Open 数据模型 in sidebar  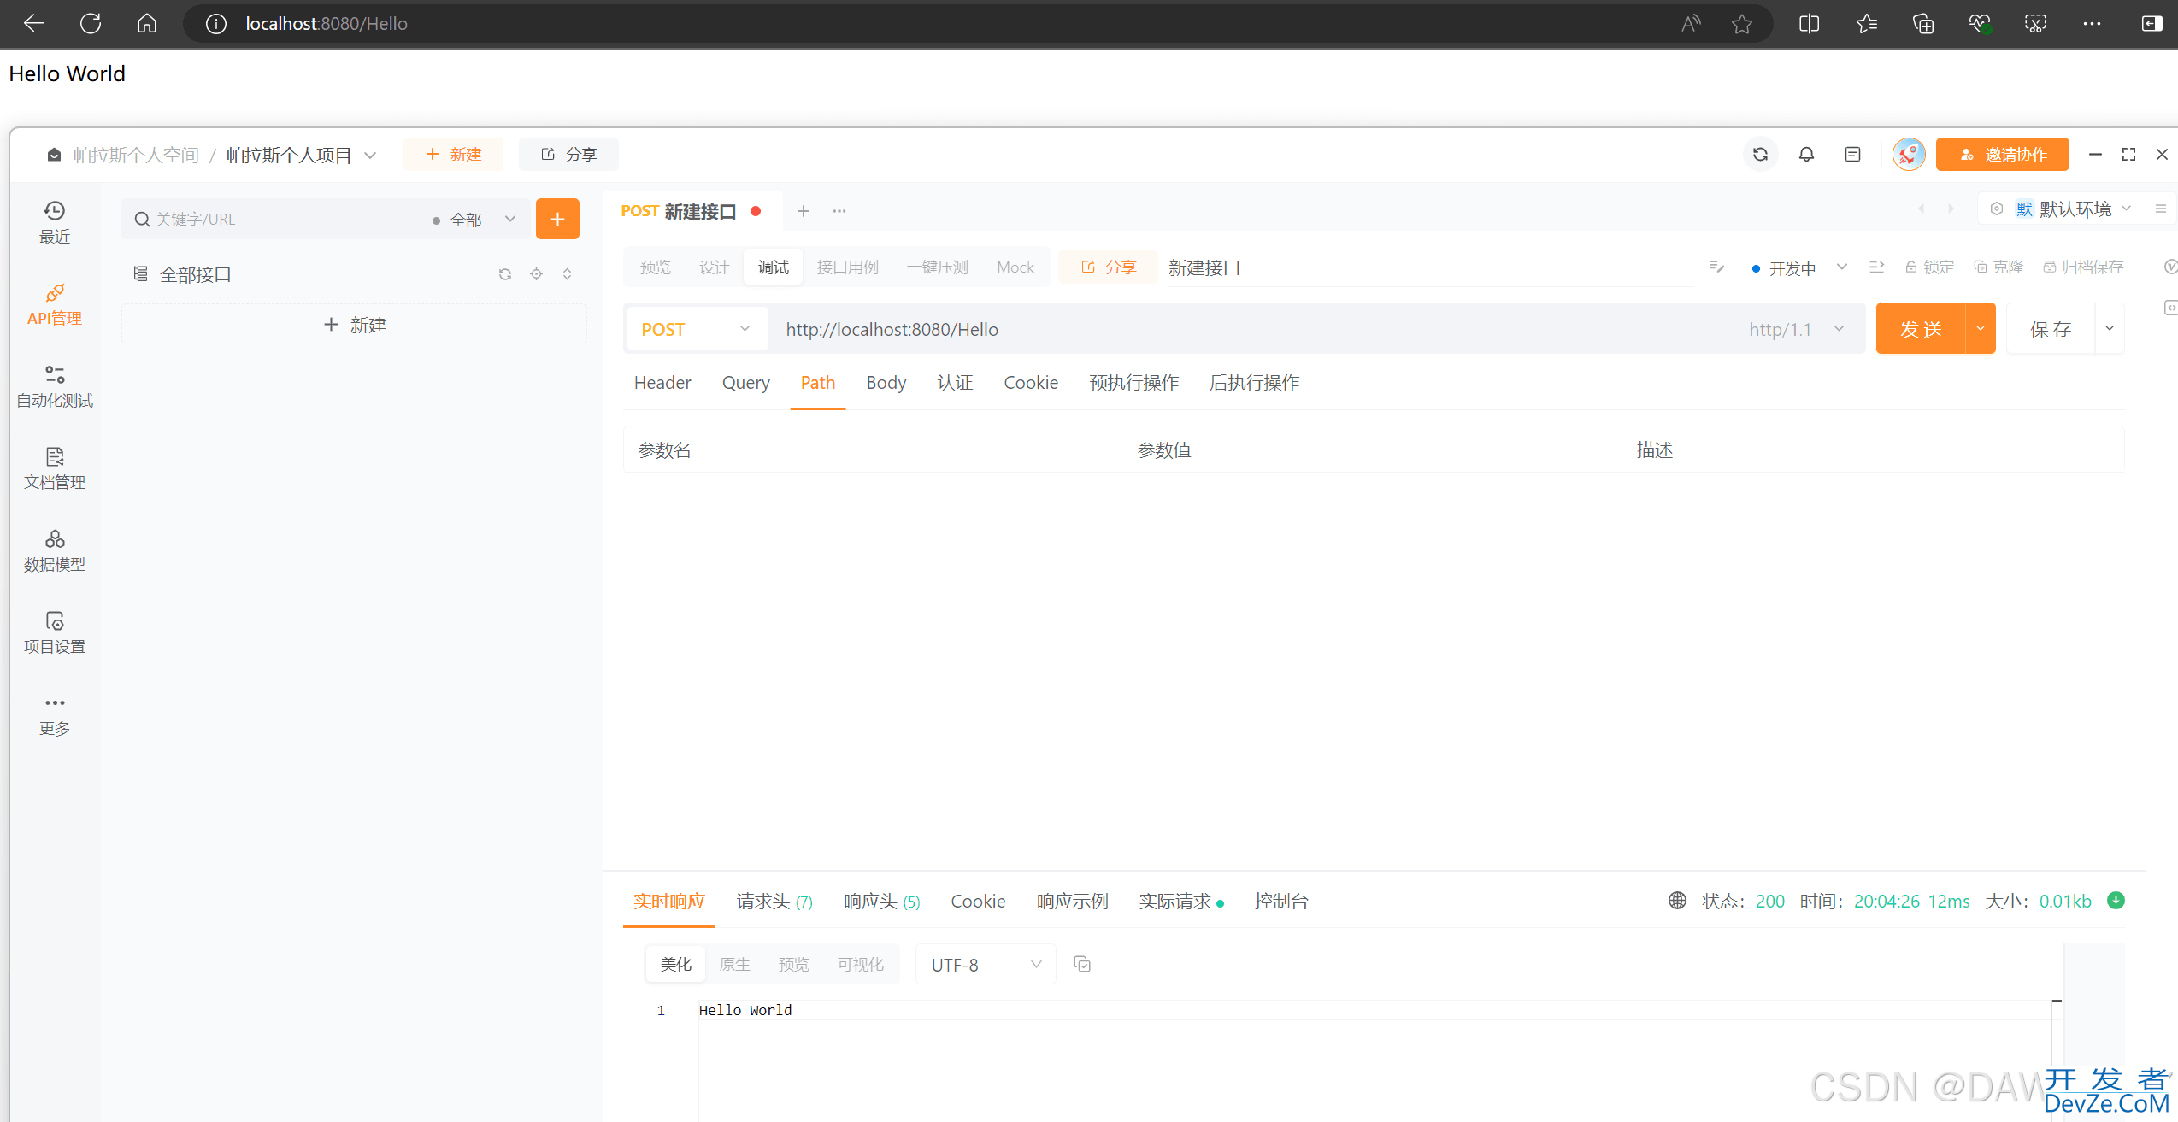coord(55,551)
